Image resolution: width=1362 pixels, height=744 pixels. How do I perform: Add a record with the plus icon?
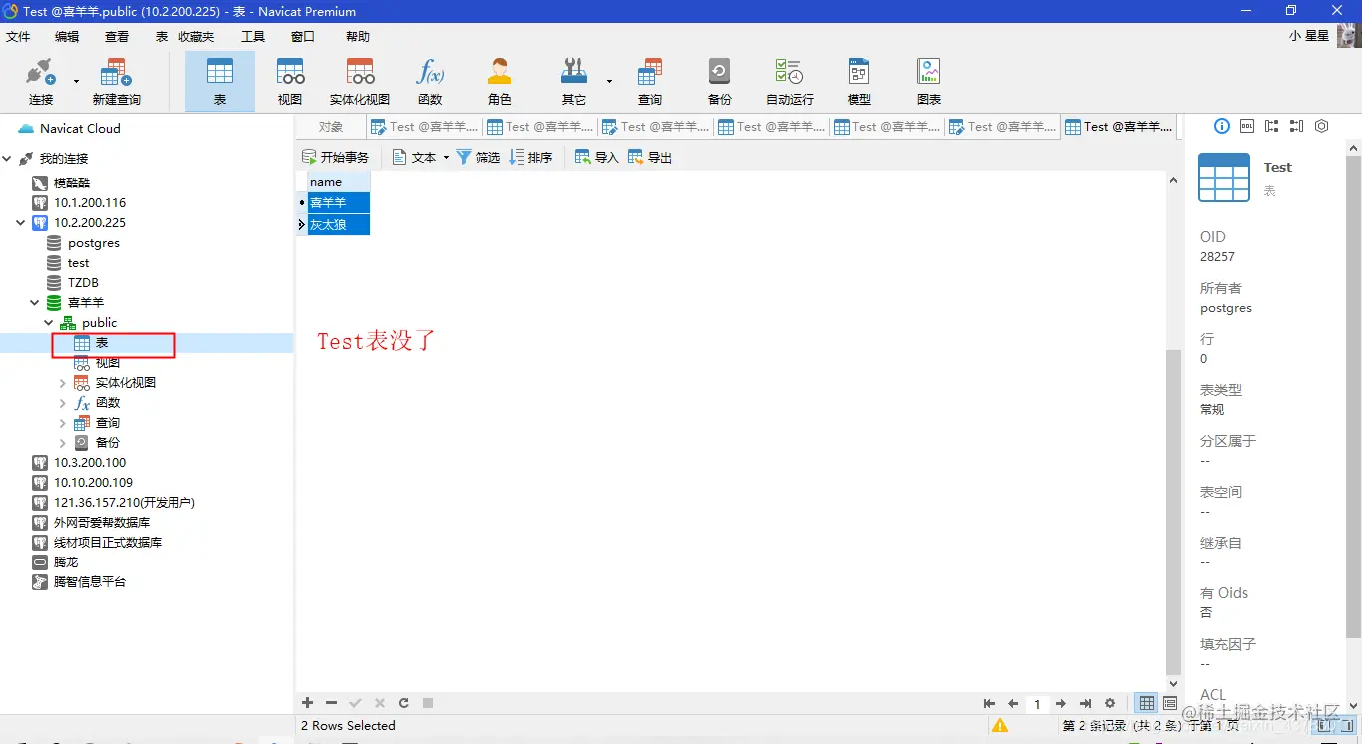pos(308,703)
